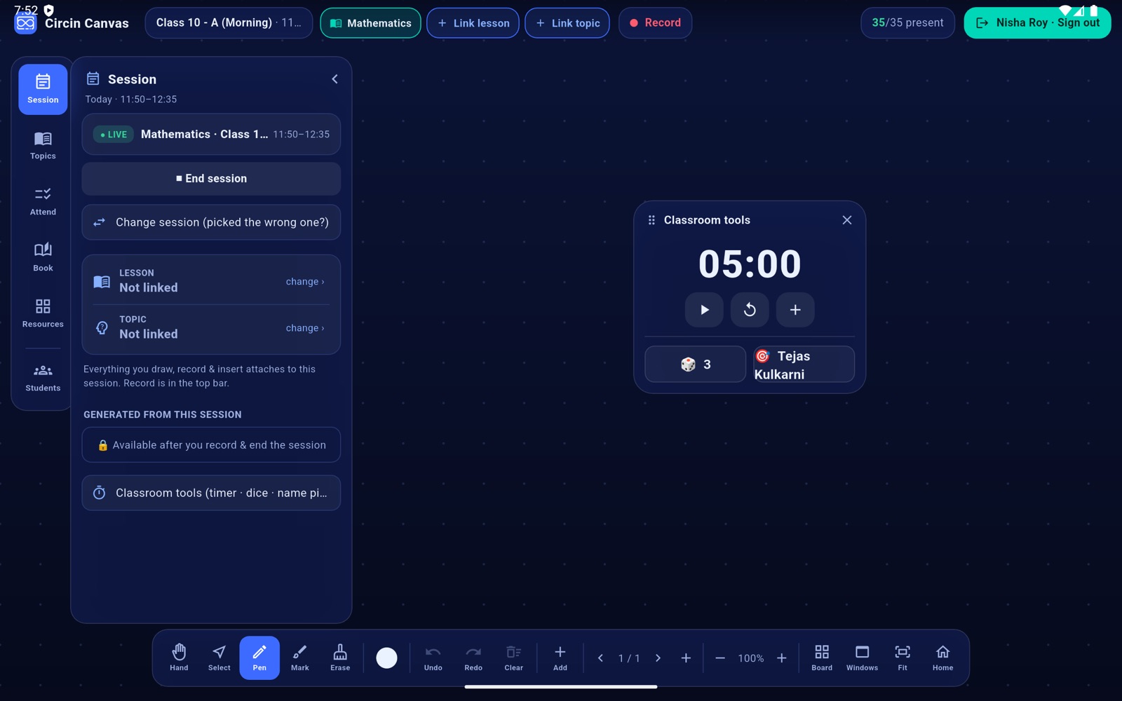Redo the last action

(473, 658)
